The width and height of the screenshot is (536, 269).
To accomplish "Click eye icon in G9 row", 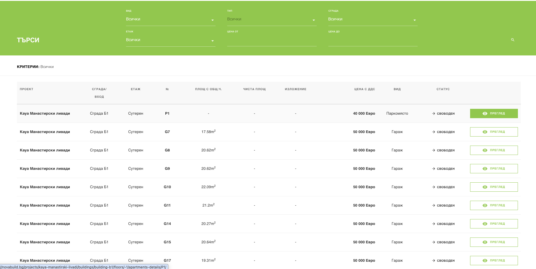I will (x=485, y=169).
